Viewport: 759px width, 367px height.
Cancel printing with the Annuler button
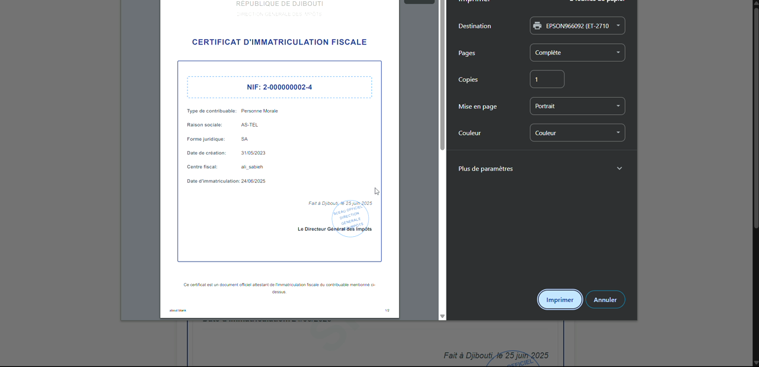(x=605, y=300)
